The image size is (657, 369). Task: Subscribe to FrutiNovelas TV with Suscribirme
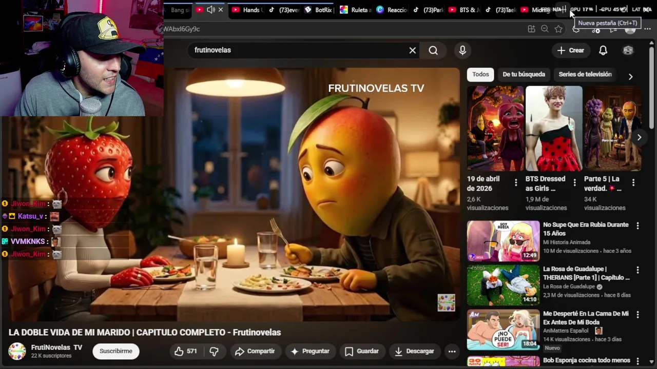tap(116, 351)
